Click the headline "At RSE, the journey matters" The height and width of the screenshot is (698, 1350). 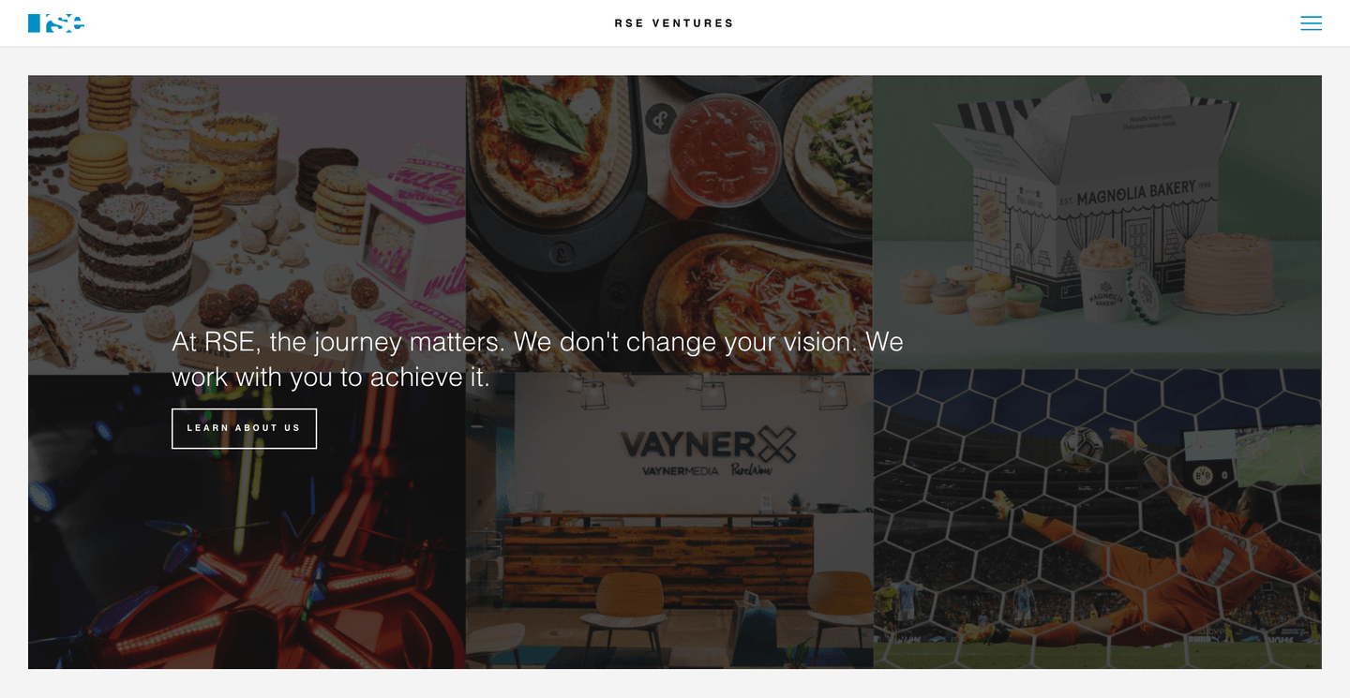pyautogui.click(x=337, y=342)
